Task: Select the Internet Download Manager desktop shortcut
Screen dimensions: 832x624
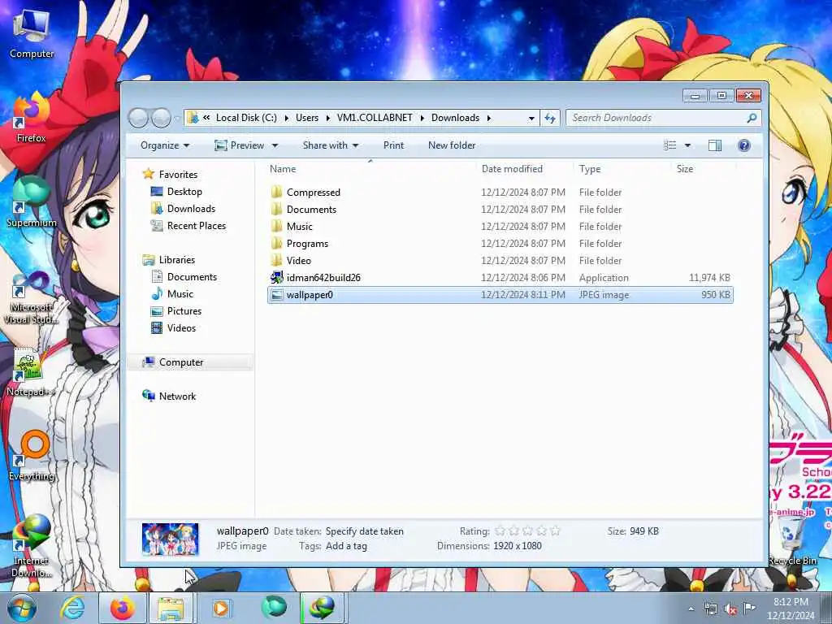Action: point(32,547)
